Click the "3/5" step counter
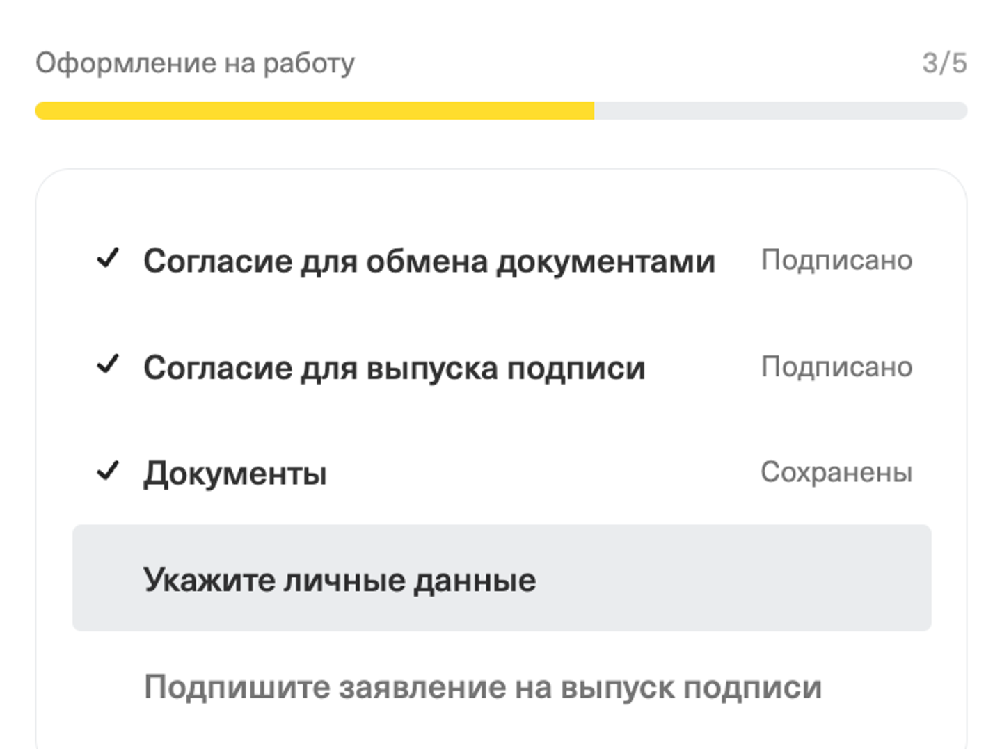Image resolution: width=1002 pixels, height=749 pixels. 944,63
